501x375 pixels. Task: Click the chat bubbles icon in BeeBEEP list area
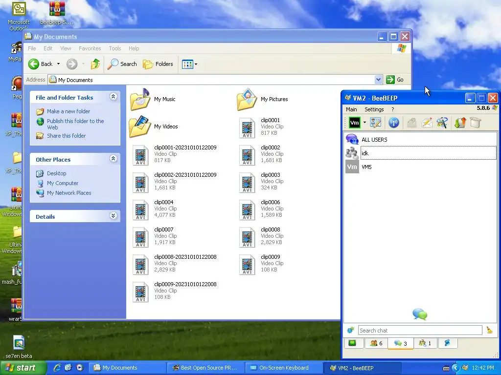pyautogui.click(x=420, y=314)
